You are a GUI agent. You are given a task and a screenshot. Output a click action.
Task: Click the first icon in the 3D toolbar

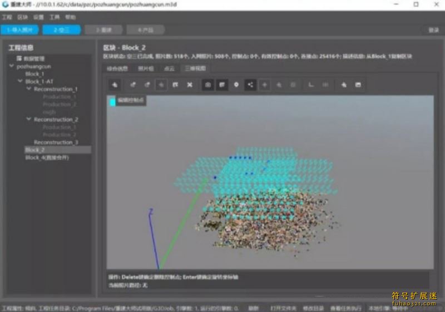[115, 85]
